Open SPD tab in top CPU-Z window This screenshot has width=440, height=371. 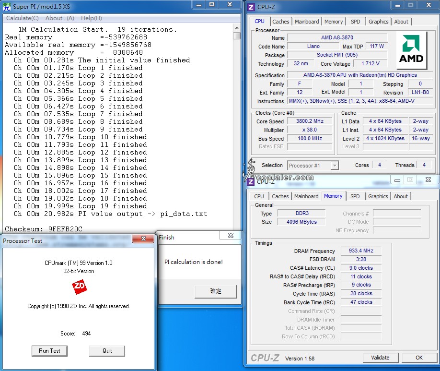point(356,22)
